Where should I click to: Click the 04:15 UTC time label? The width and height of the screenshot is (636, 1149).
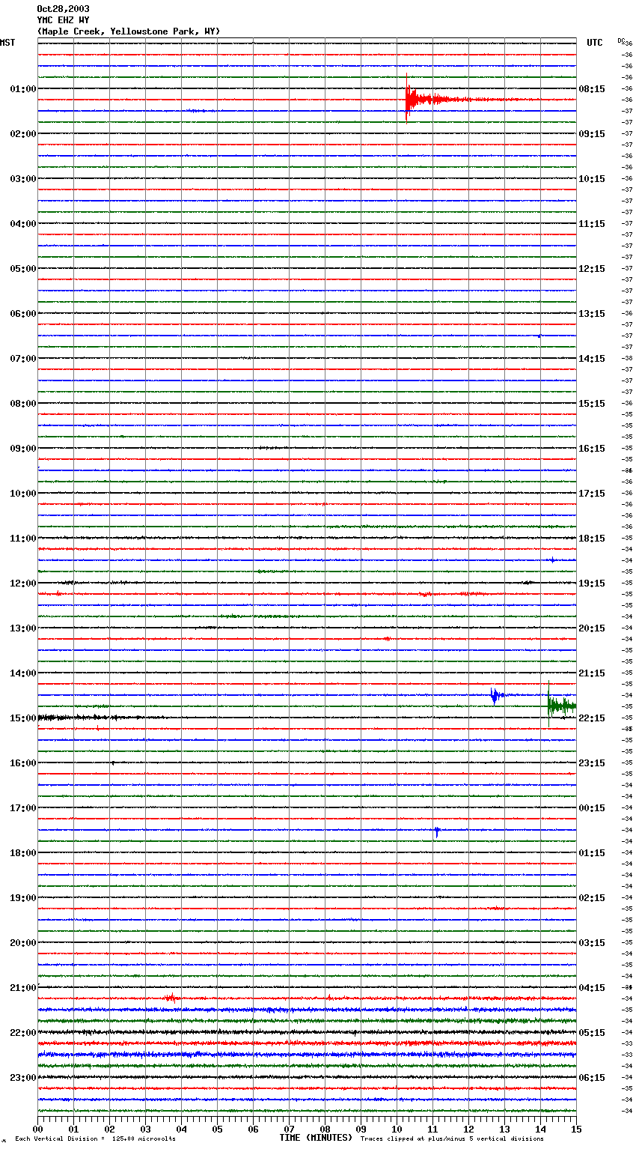click(x=592, y=988)
